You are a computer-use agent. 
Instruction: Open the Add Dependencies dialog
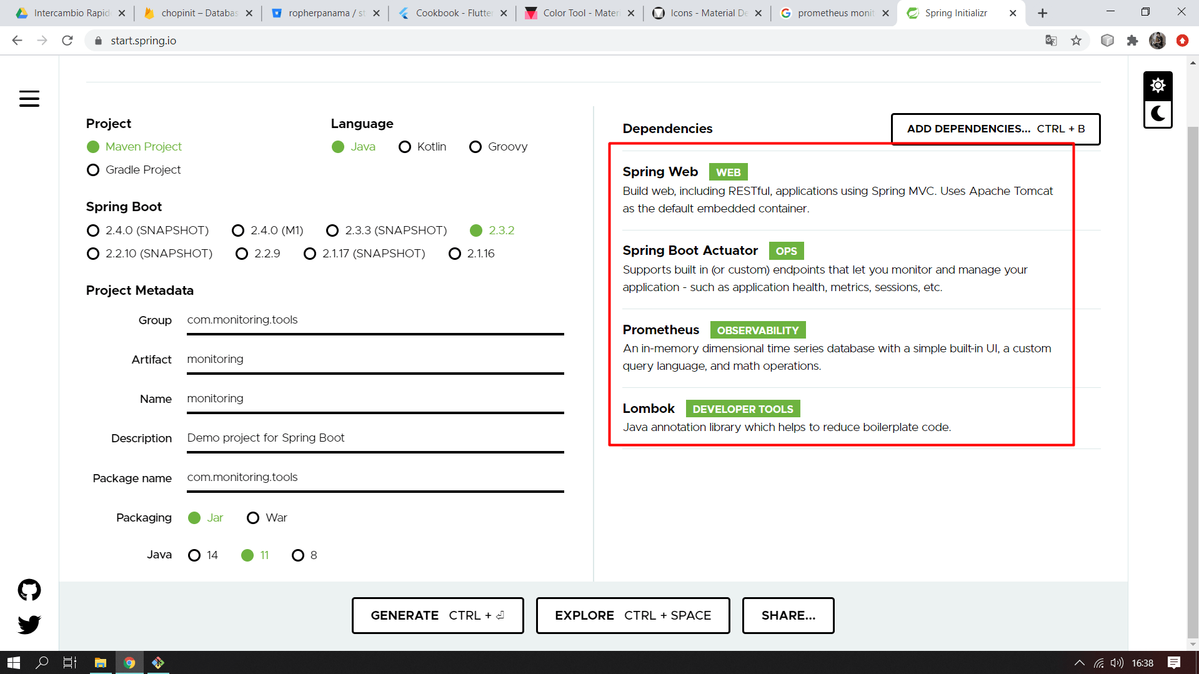(x=995, y=129)
